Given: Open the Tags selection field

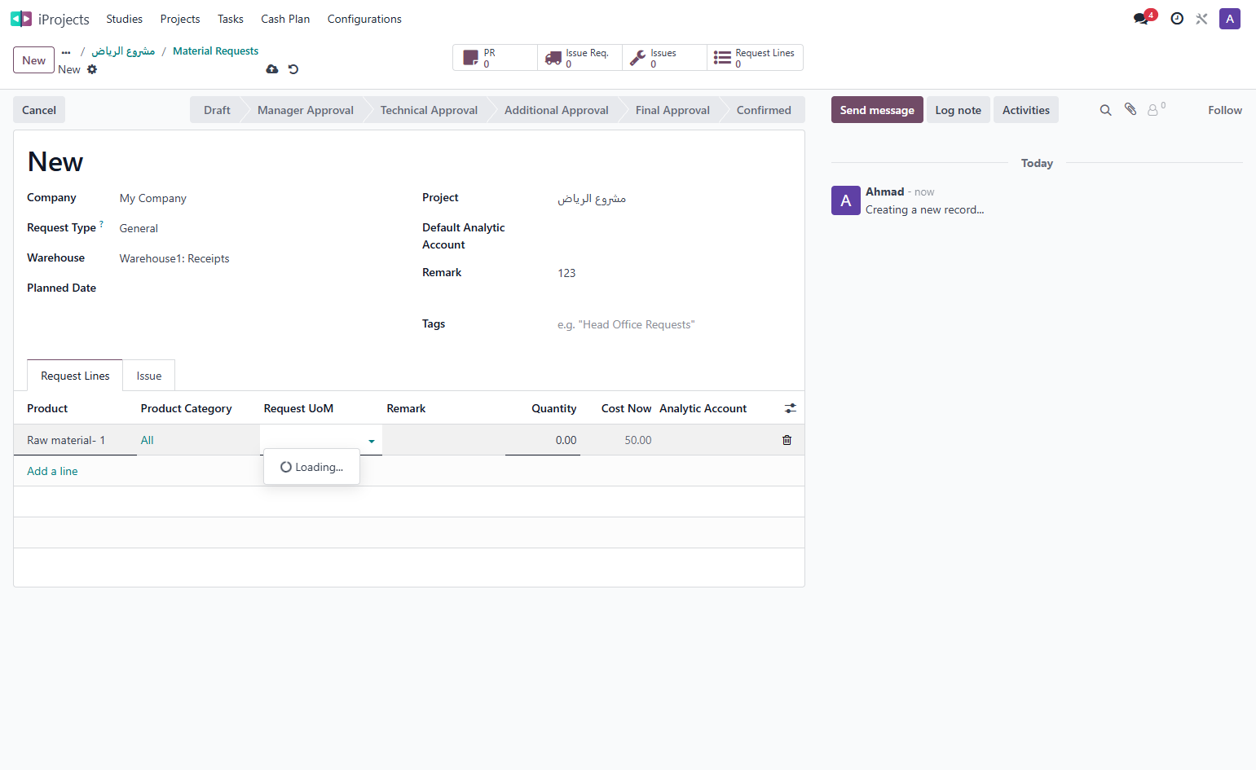Looking at the screenshot, I should point(674,324).
